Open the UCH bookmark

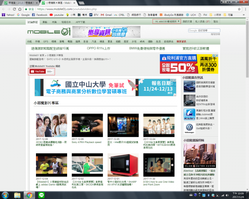[191, 15]
